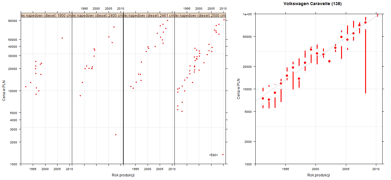This screenshot has width=391, height=180.
Task: Click the 1e+05 tick label on the Caravelle chart
Action: (x=247, y=14)
